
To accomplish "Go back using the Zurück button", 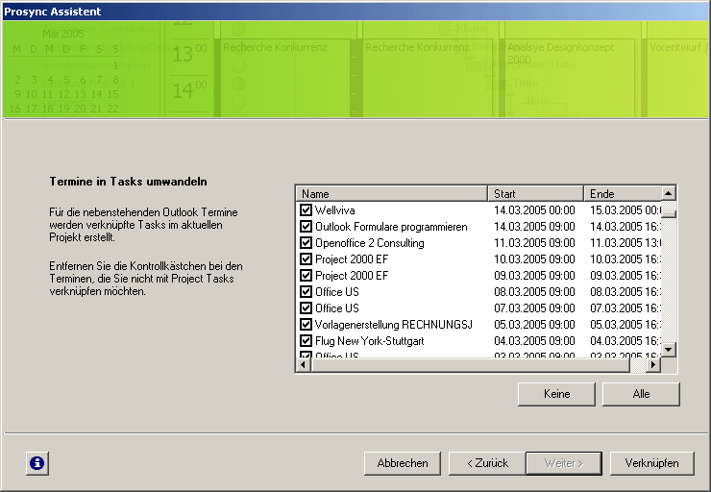I will pos(486,463).
